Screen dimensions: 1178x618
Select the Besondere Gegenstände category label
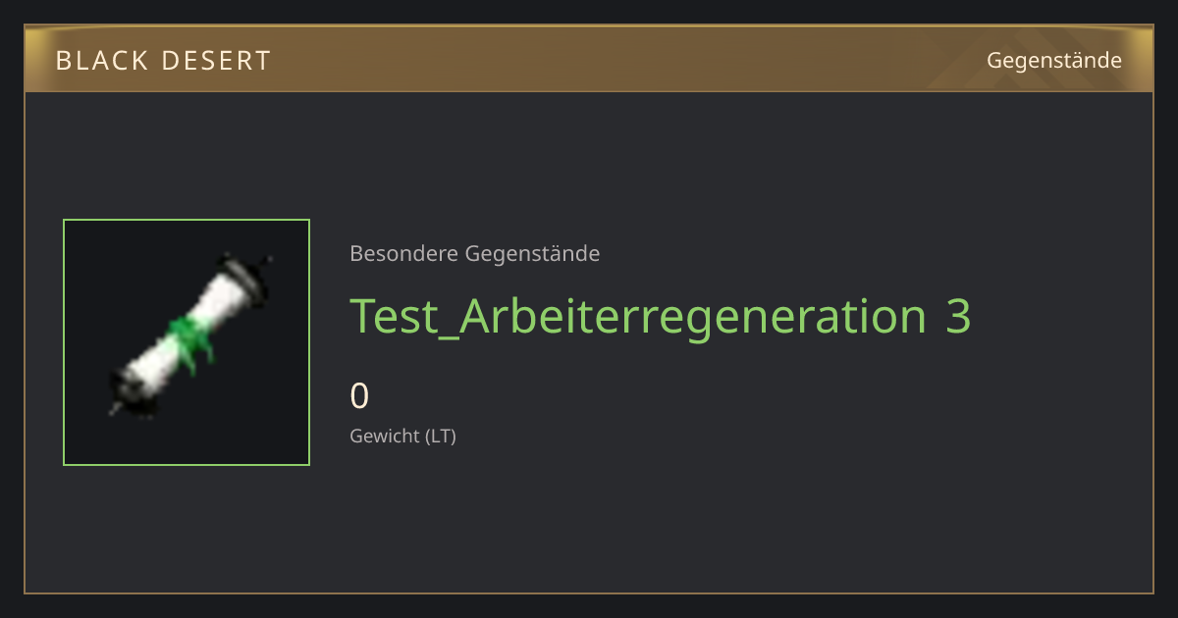(474, 254)
